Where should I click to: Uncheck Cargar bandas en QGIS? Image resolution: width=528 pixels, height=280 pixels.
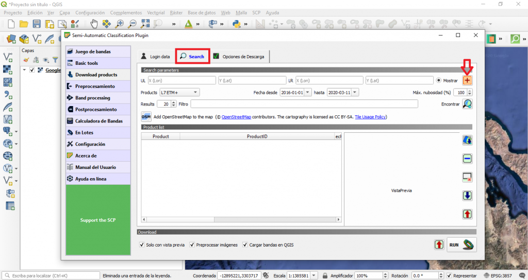(x=245, y=245)
